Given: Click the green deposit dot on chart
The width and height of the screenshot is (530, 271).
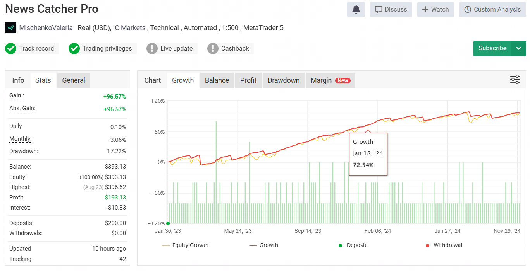Looking at the screenshot, I should 168,223.
